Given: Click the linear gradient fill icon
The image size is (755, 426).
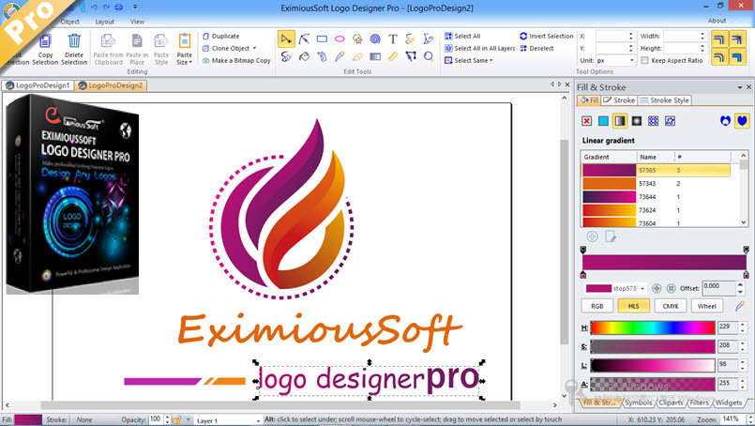Looking at the screenshot, I should pyautogui.click(x=620, y=121).
